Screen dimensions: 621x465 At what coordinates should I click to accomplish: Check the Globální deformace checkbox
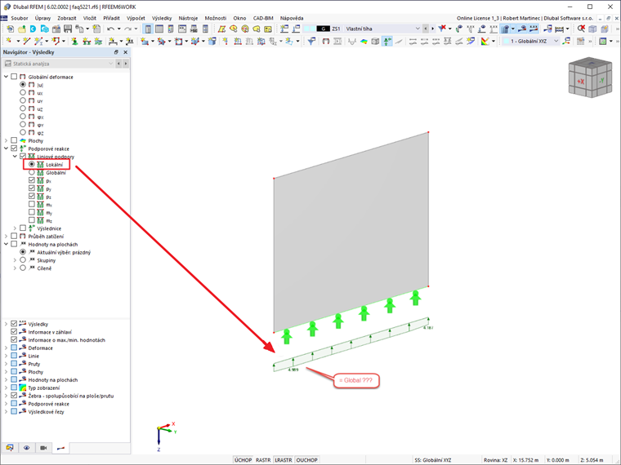pyautogui.click(x=14, y=77)
